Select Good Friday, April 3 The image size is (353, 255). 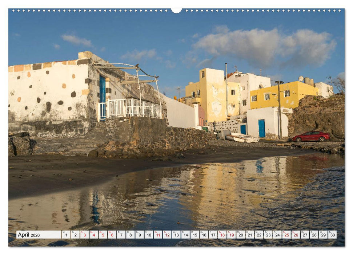click(84, 235)
